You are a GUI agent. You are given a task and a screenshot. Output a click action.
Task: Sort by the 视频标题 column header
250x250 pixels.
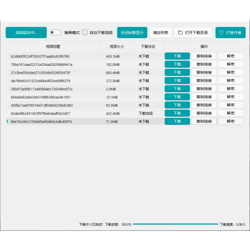point(53,47)
